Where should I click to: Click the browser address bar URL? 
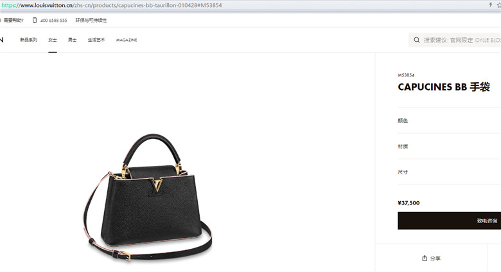click(112, 5)
